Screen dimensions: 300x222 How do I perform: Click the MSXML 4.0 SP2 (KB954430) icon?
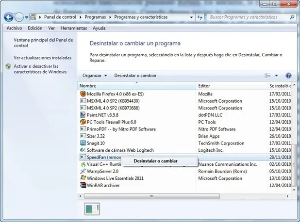click(x=83, y=101)
